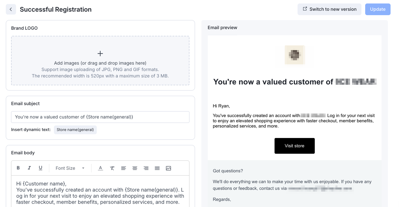Viewport: 399px width, 207px height.
Task: Toggle bold formatting in email body toolbar
Action: [18, 168]
